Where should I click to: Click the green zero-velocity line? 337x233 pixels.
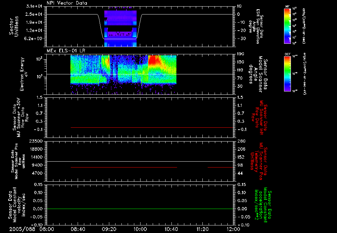[140, 209]
